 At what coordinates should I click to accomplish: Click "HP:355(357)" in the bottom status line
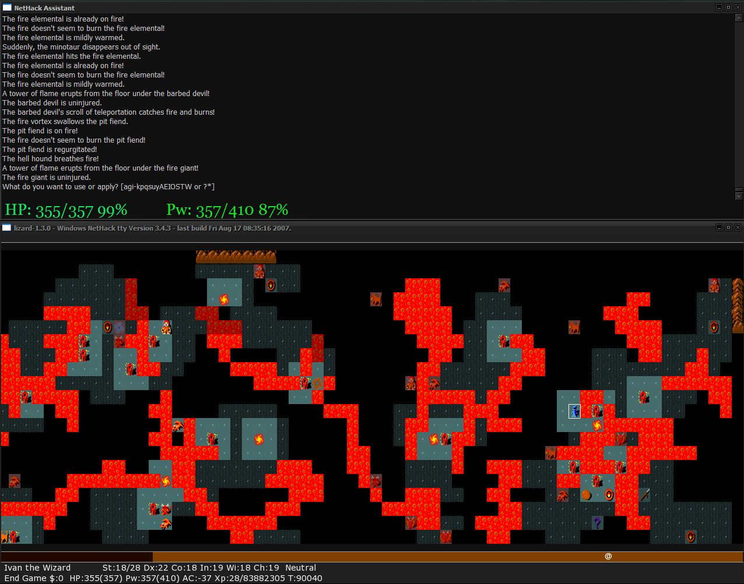[x=96, y=578]
